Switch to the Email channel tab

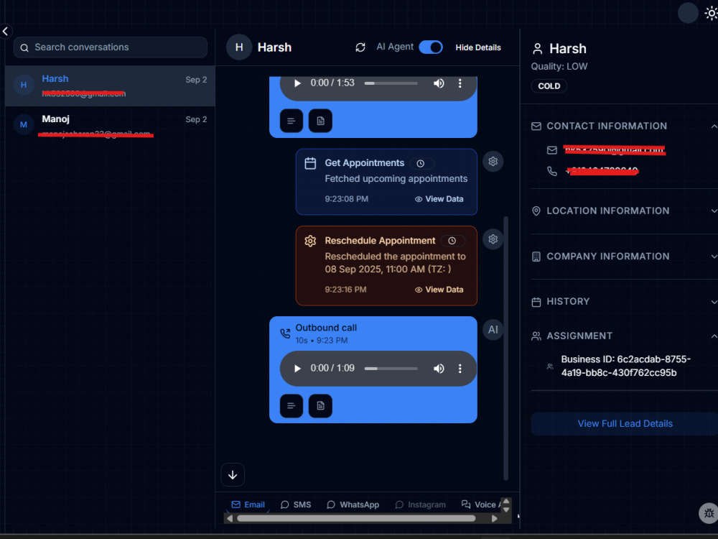(248, 505)
